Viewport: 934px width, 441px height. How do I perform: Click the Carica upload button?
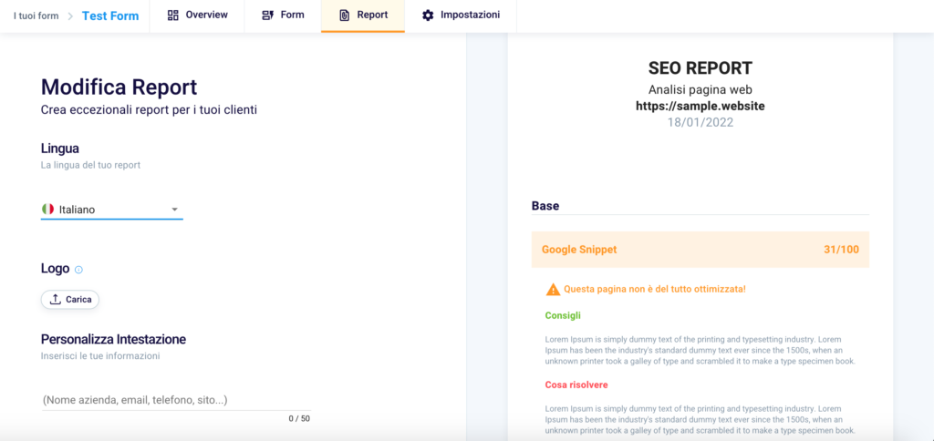(x=69, y=300)
